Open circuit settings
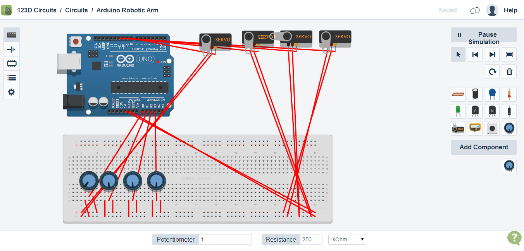The image size is (524, 251). 11,92
